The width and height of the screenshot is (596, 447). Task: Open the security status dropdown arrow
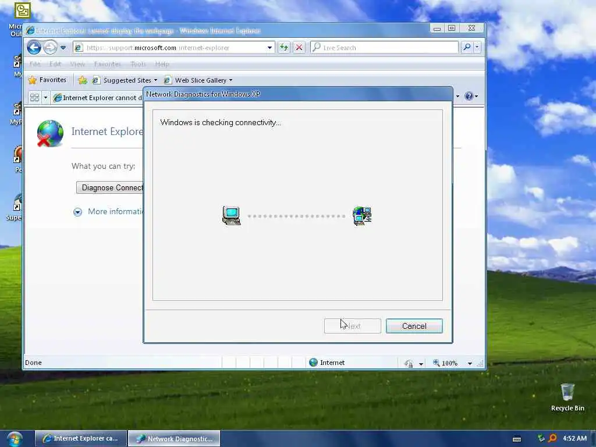click(x=421, y=364)
